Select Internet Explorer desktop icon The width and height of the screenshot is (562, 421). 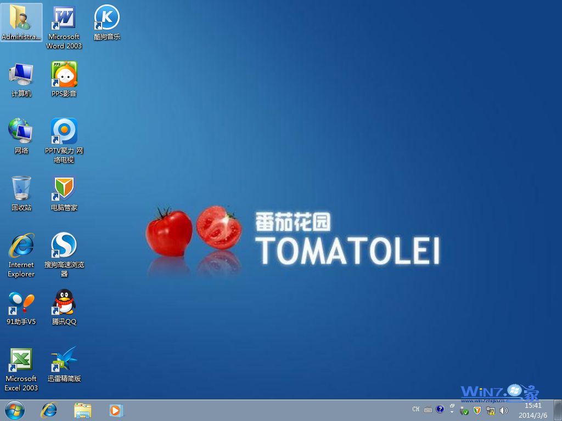coord(21,255)
